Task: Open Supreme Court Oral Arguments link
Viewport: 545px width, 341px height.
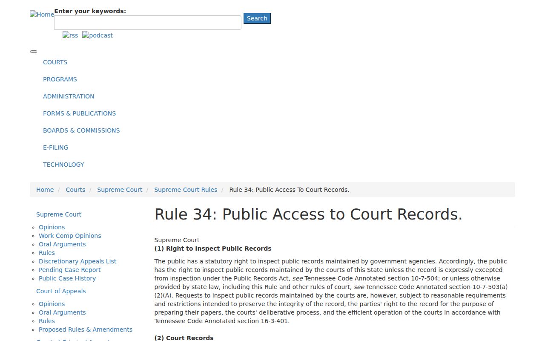Action: (x=62, y=244)
